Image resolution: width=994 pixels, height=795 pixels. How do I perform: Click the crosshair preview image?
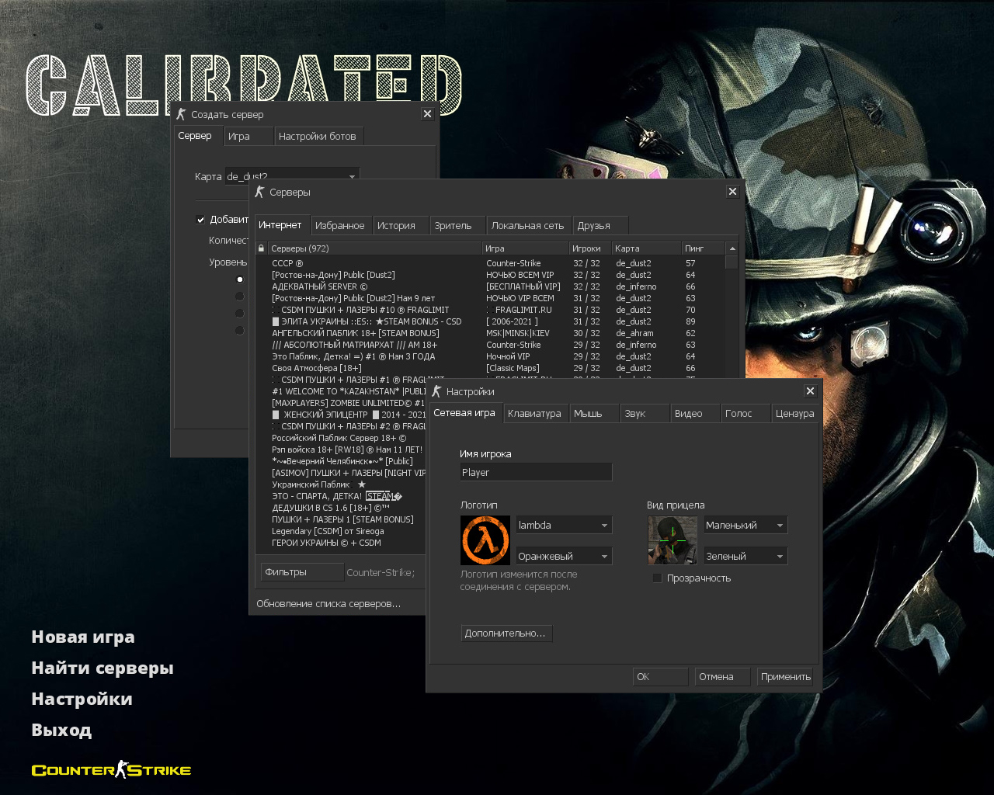pos(672,540)
